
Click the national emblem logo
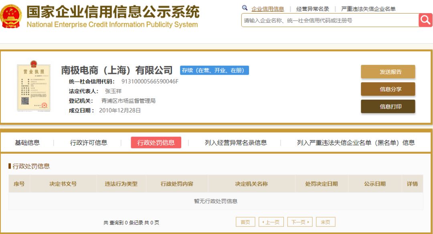(x=11, y=16)
